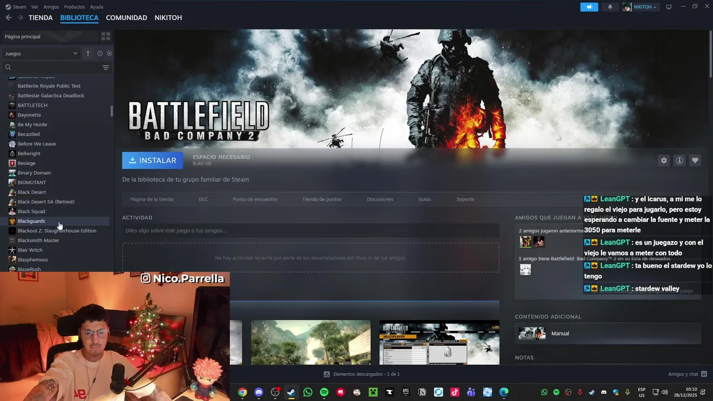Click the back navigation arrow

[8, 18]
